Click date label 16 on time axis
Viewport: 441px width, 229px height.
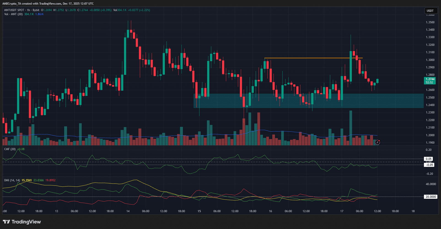coord(270,211)
